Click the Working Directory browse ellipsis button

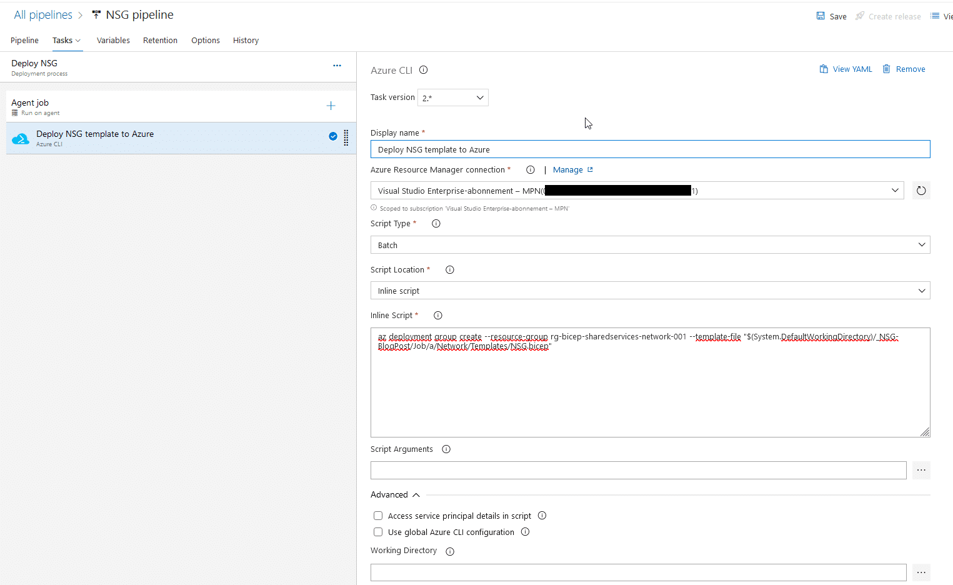pos(921,572)
